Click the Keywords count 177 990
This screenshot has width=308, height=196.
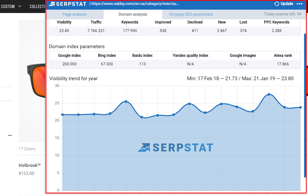click(130, 30)
